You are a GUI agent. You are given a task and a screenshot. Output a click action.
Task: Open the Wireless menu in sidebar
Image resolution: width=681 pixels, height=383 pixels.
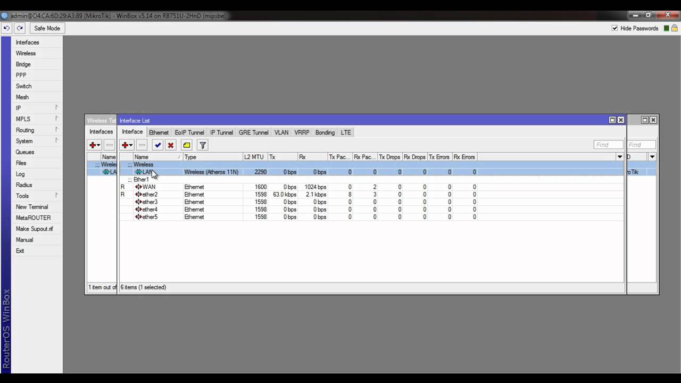click(26, 53)
